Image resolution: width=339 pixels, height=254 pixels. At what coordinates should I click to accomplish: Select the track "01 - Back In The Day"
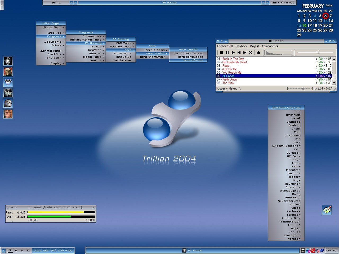click(274, 59)
